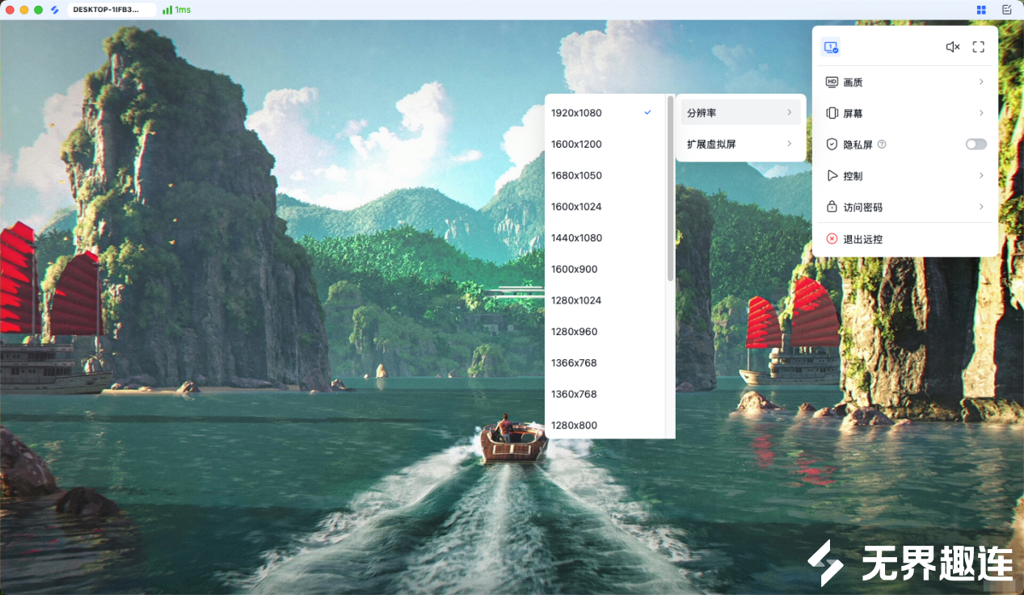Choose resolution 1280x960
This screenshot has width=1024, height=595.
click(x=605, y=331)
